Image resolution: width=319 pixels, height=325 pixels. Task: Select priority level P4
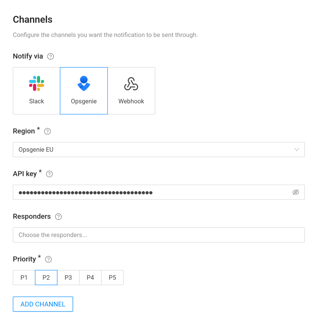click(90, 277)
